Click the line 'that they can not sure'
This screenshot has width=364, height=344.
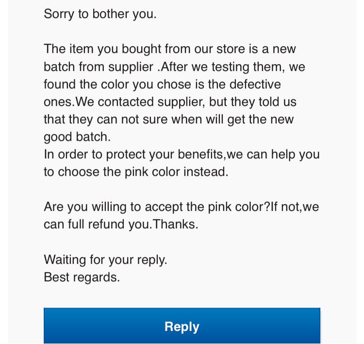(x=169, y=120)
